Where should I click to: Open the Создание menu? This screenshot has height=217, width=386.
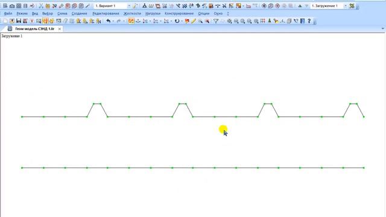(79, 13)
